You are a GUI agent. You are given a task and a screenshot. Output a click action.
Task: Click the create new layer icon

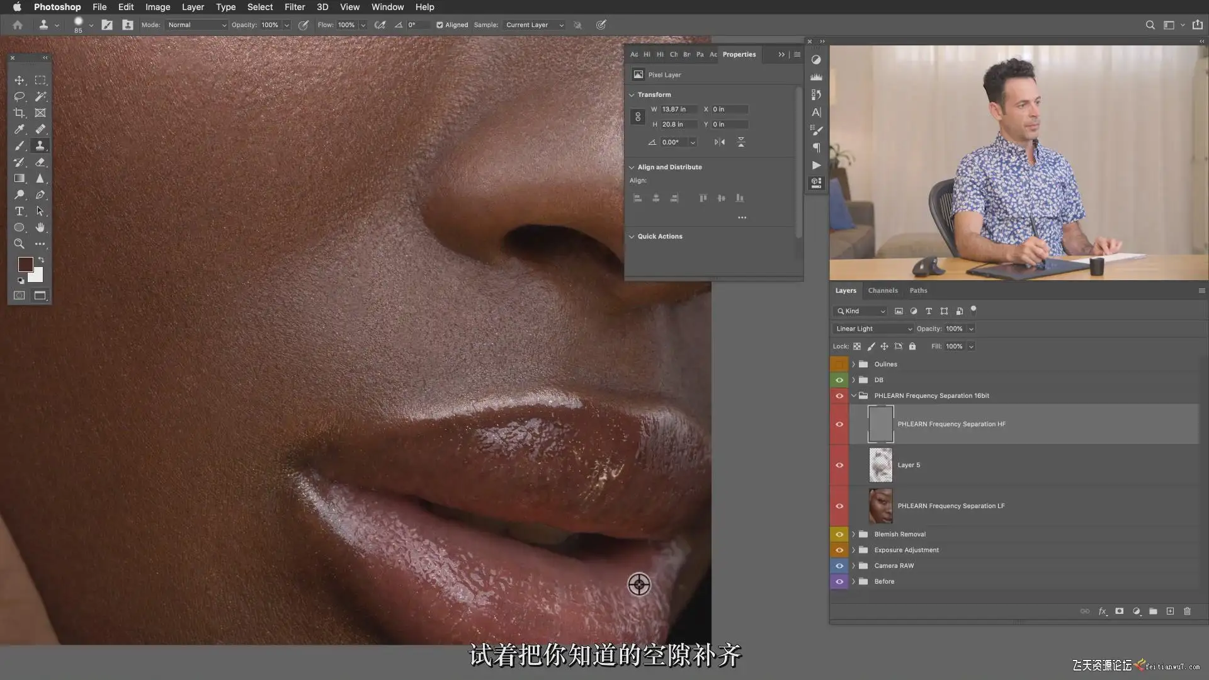click(x=1170, y=611)
